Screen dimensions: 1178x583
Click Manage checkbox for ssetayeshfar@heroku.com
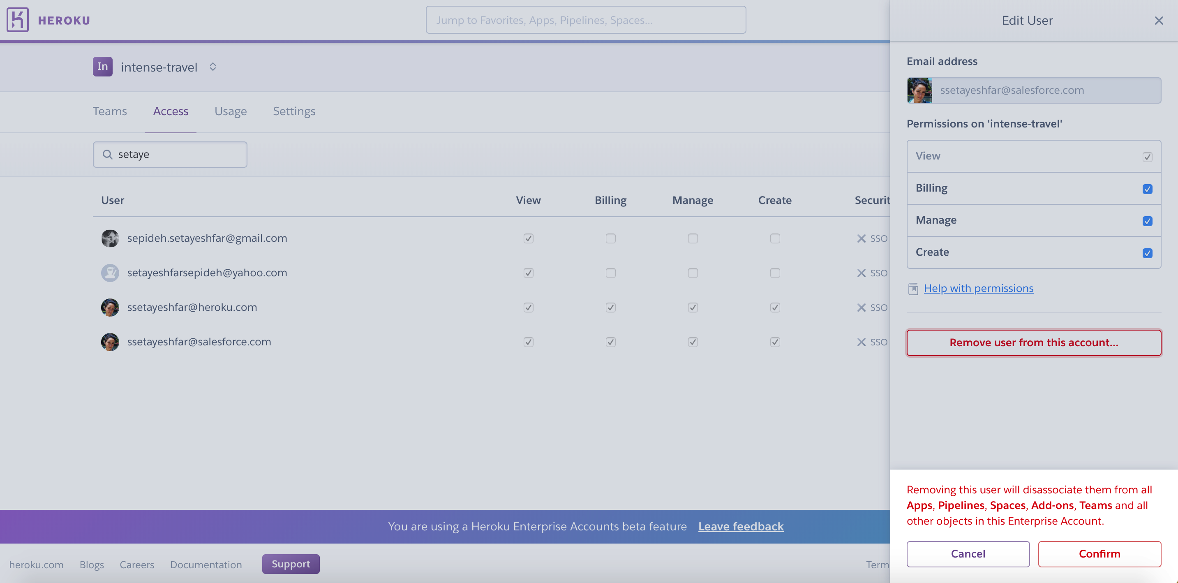click(x=693, y=308)
